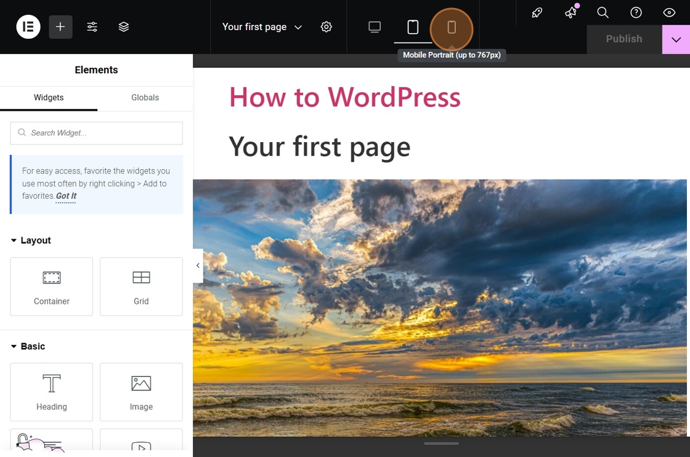
Task: Hide the panel with the collapse arrow
Action: point(198,266)
